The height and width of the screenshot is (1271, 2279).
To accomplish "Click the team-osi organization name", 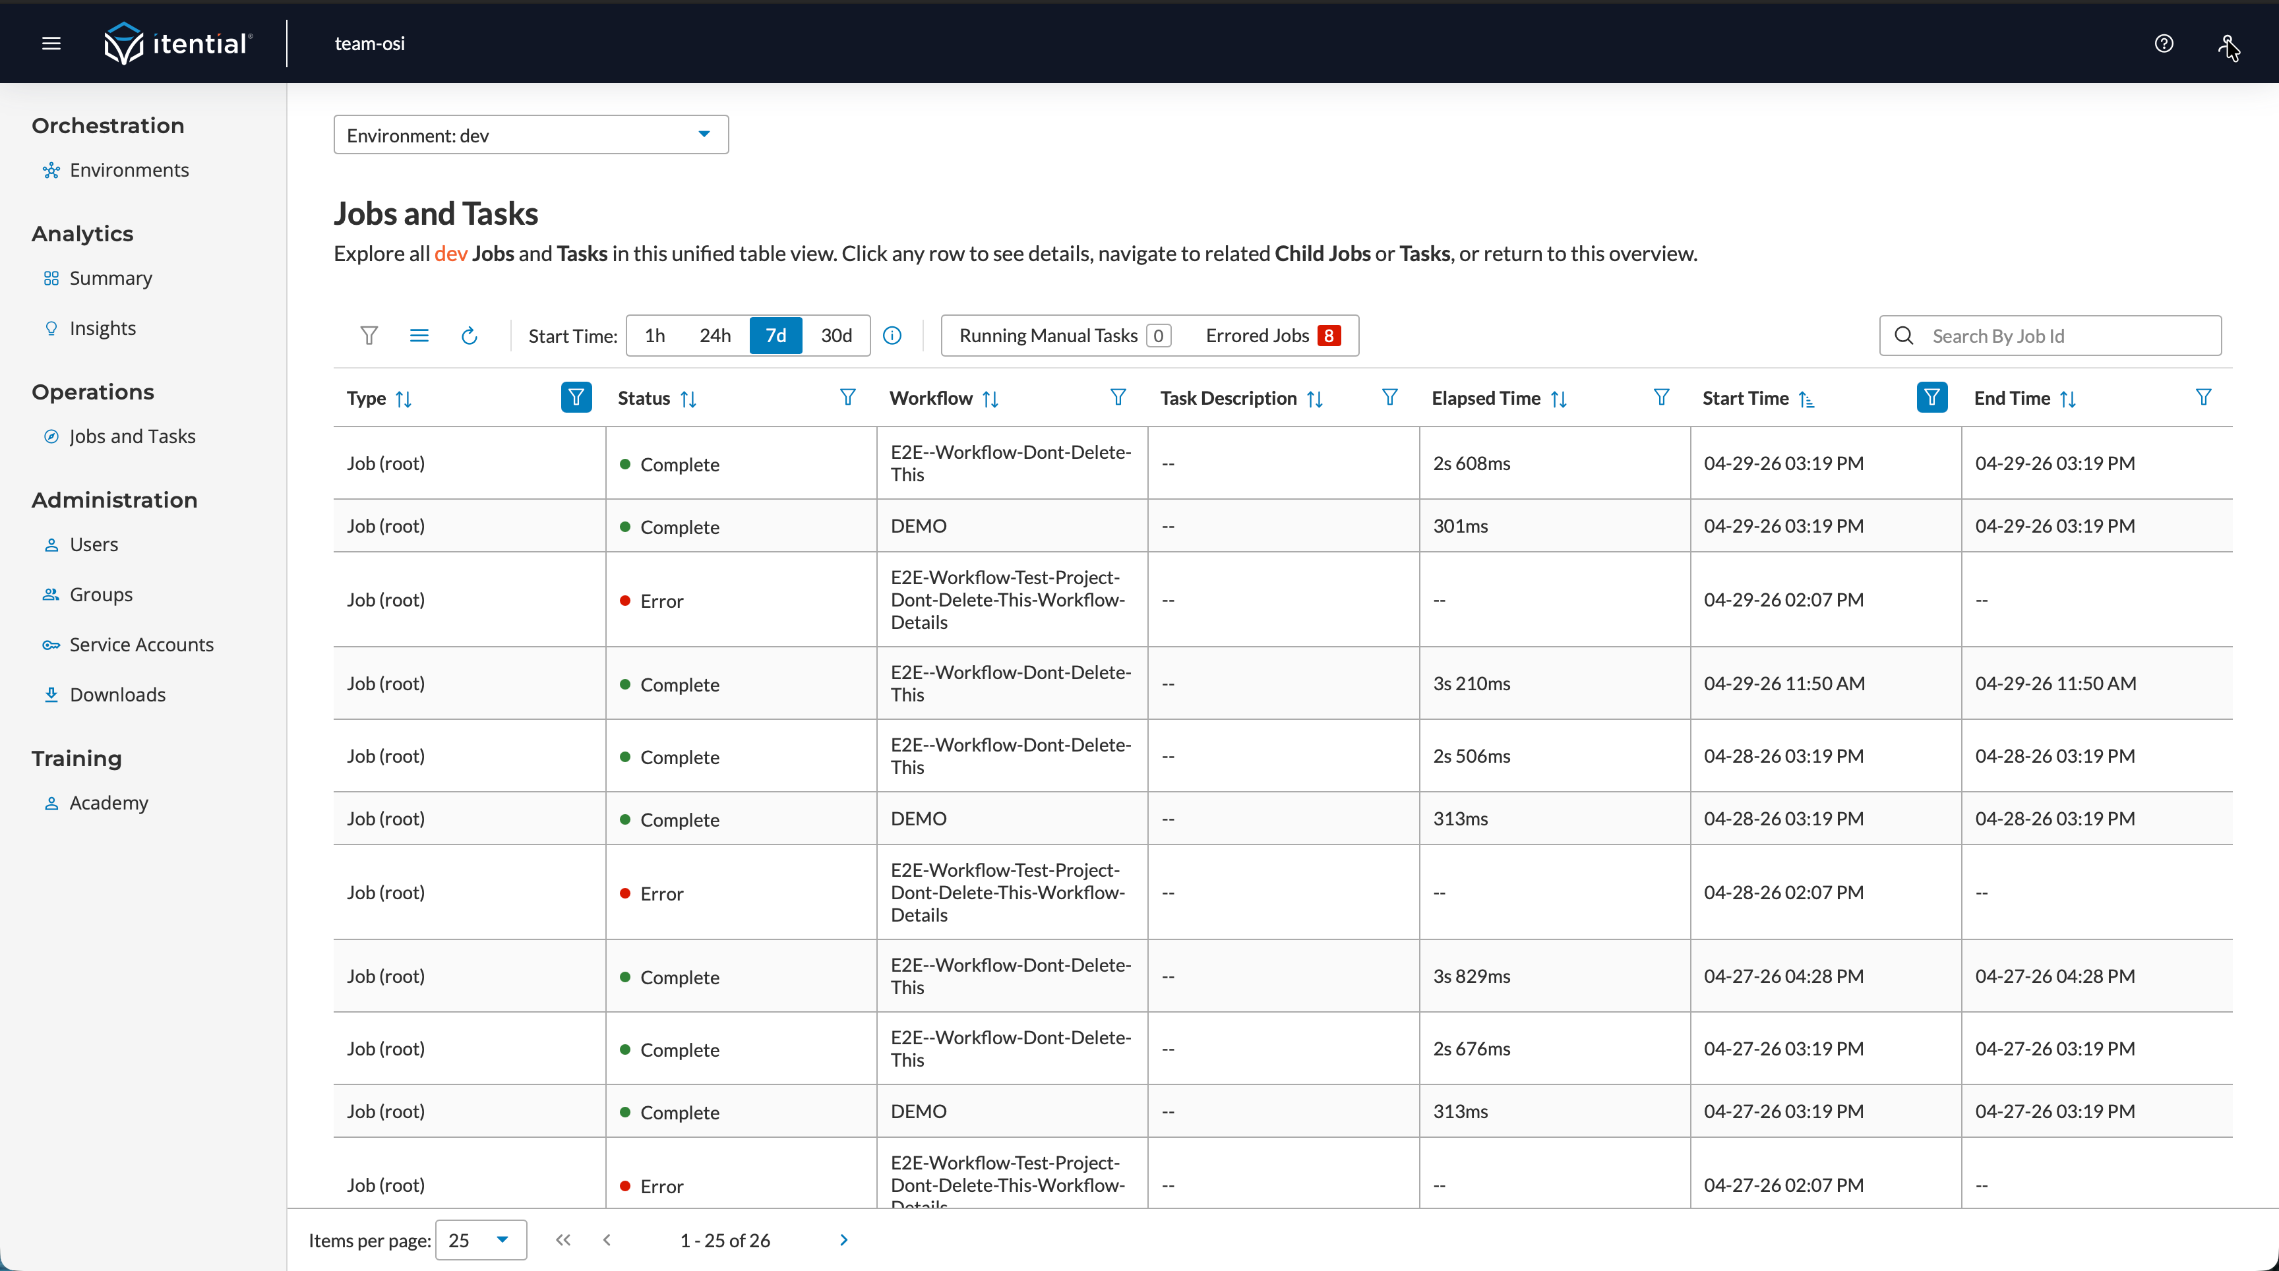I will pos(370,44).
